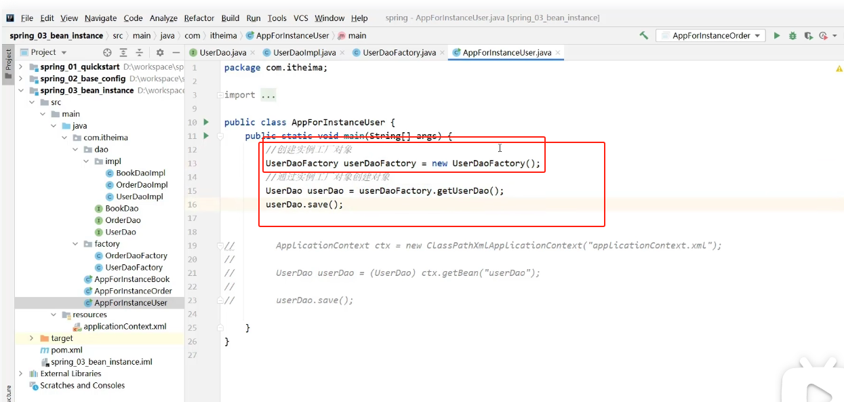844x402 pixels.
Task: Run with coverage icon
Action: click(x=808, y=35)
